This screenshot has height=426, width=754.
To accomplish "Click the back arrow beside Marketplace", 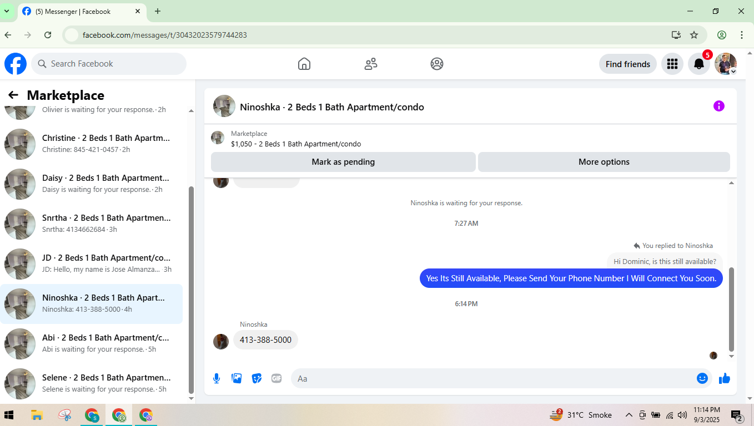I will click(x=13, y=95).
